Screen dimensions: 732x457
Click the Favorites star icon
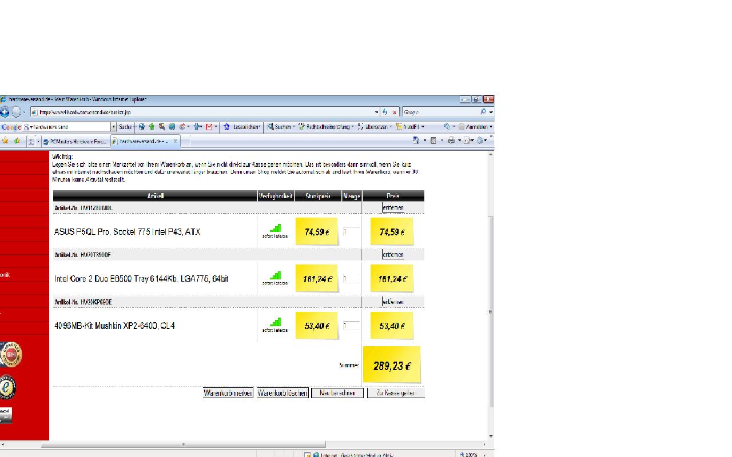5,141
